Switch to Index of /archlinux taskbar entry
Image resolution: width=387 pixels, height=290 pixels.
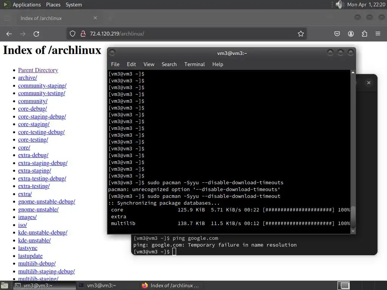[172, 285]
